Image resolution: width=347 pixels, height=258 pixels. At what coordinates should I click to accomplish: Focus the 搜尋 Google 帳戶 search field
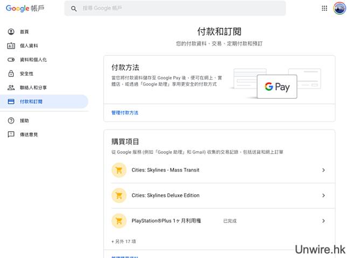178,9
